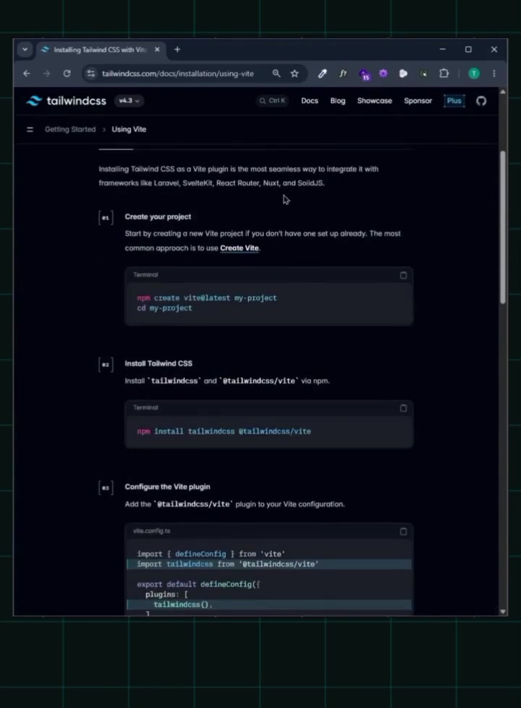
Task: Maximize the browser window
Action: tap(468, 49)
